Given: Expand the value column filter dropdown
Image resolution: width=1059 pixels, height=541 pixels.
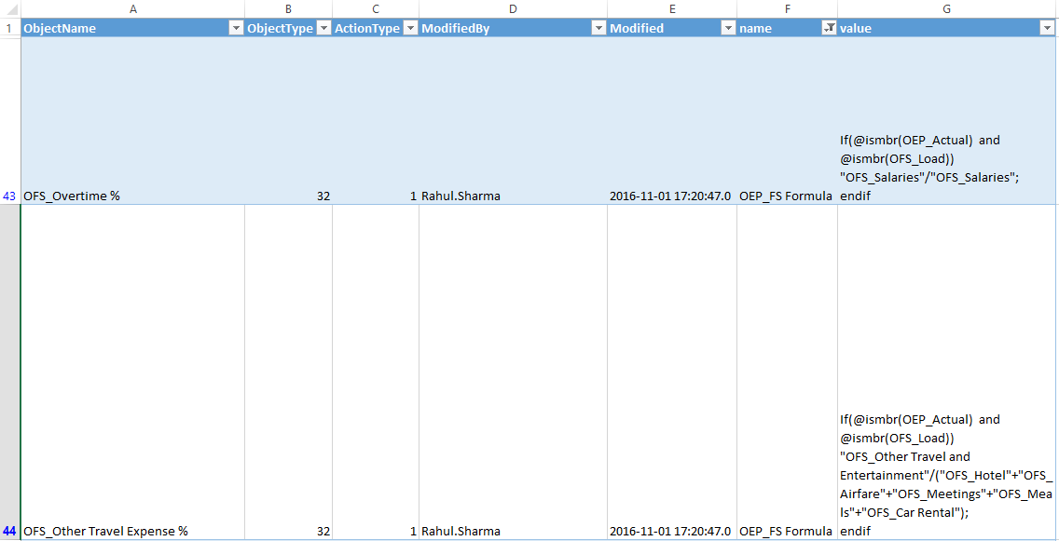Looking at the screenshot, I should [x=1049, y=28].
